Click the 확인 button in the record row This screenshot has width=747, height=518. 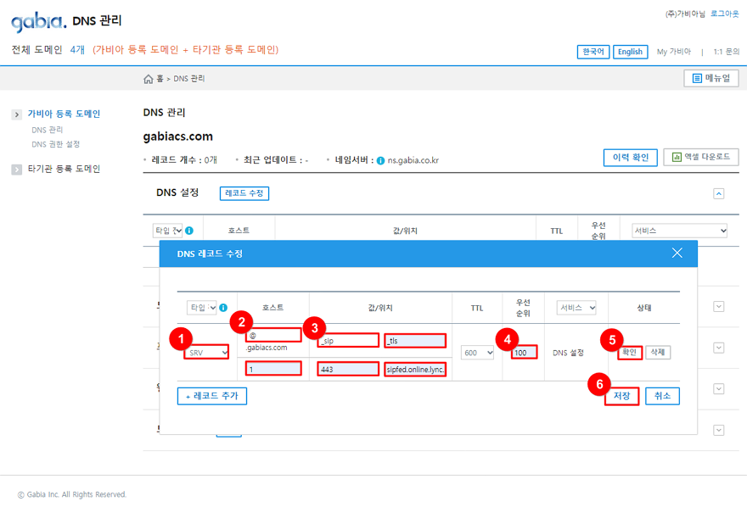pyautogui.click(x=630, y=353)
